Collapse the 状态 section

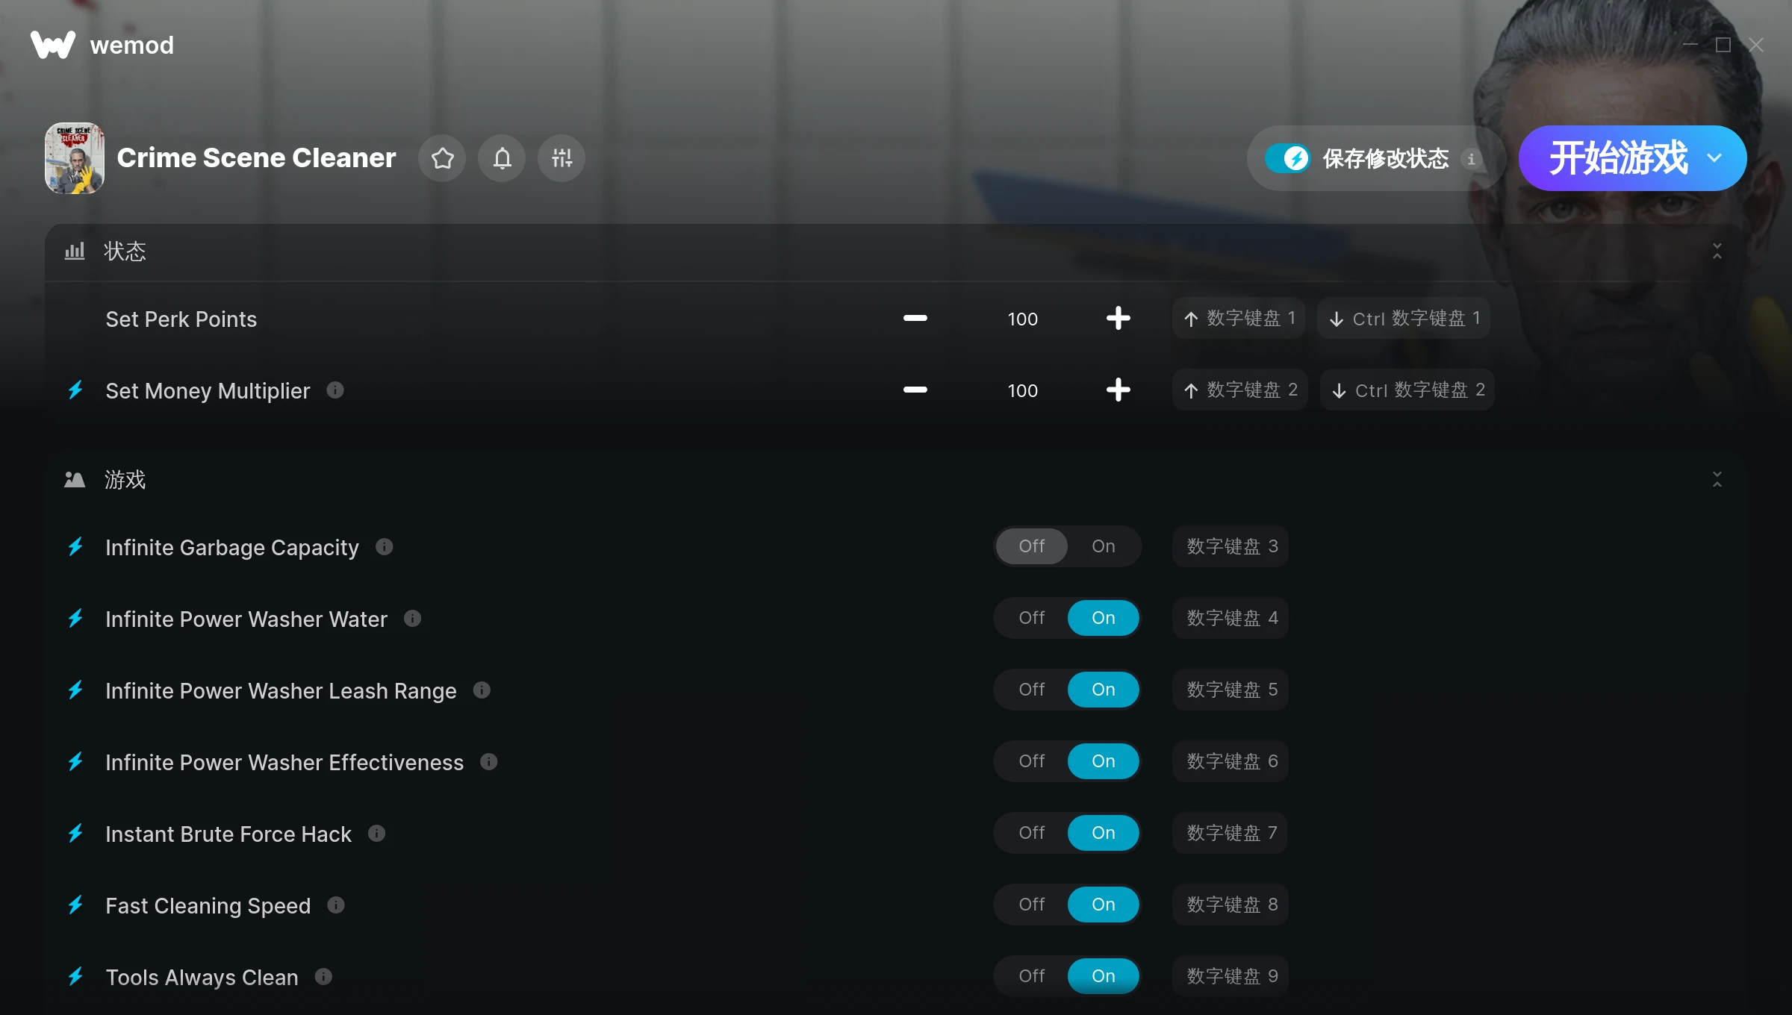click(x=1717, y=252)
